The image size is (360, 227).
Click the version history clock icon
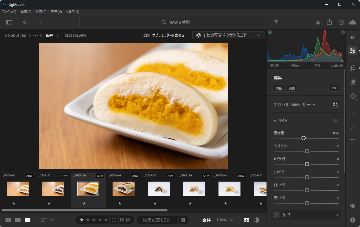(x=353, y=114)
